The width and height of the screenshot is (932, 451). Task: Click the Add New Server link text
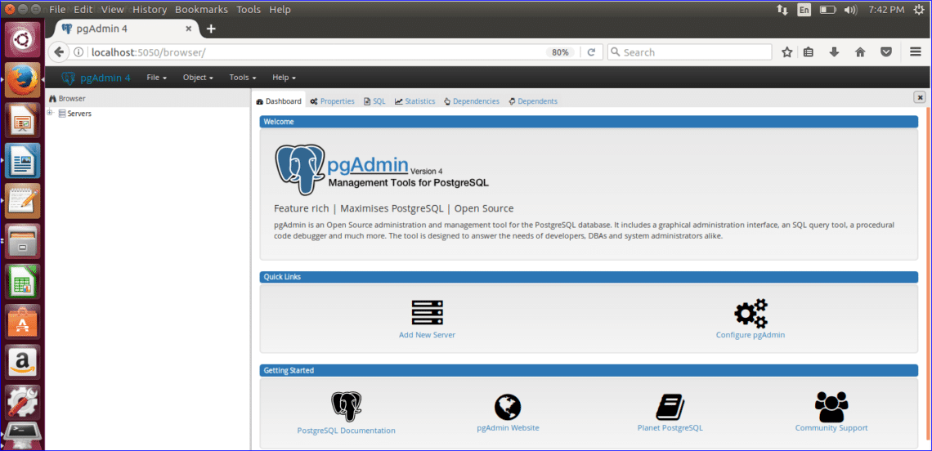(x=427, y=335)
